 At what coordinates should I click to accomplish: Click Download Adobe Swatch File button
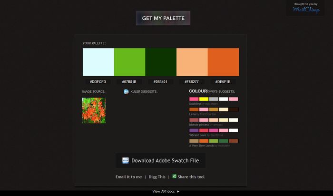click(x=160, y=161)
